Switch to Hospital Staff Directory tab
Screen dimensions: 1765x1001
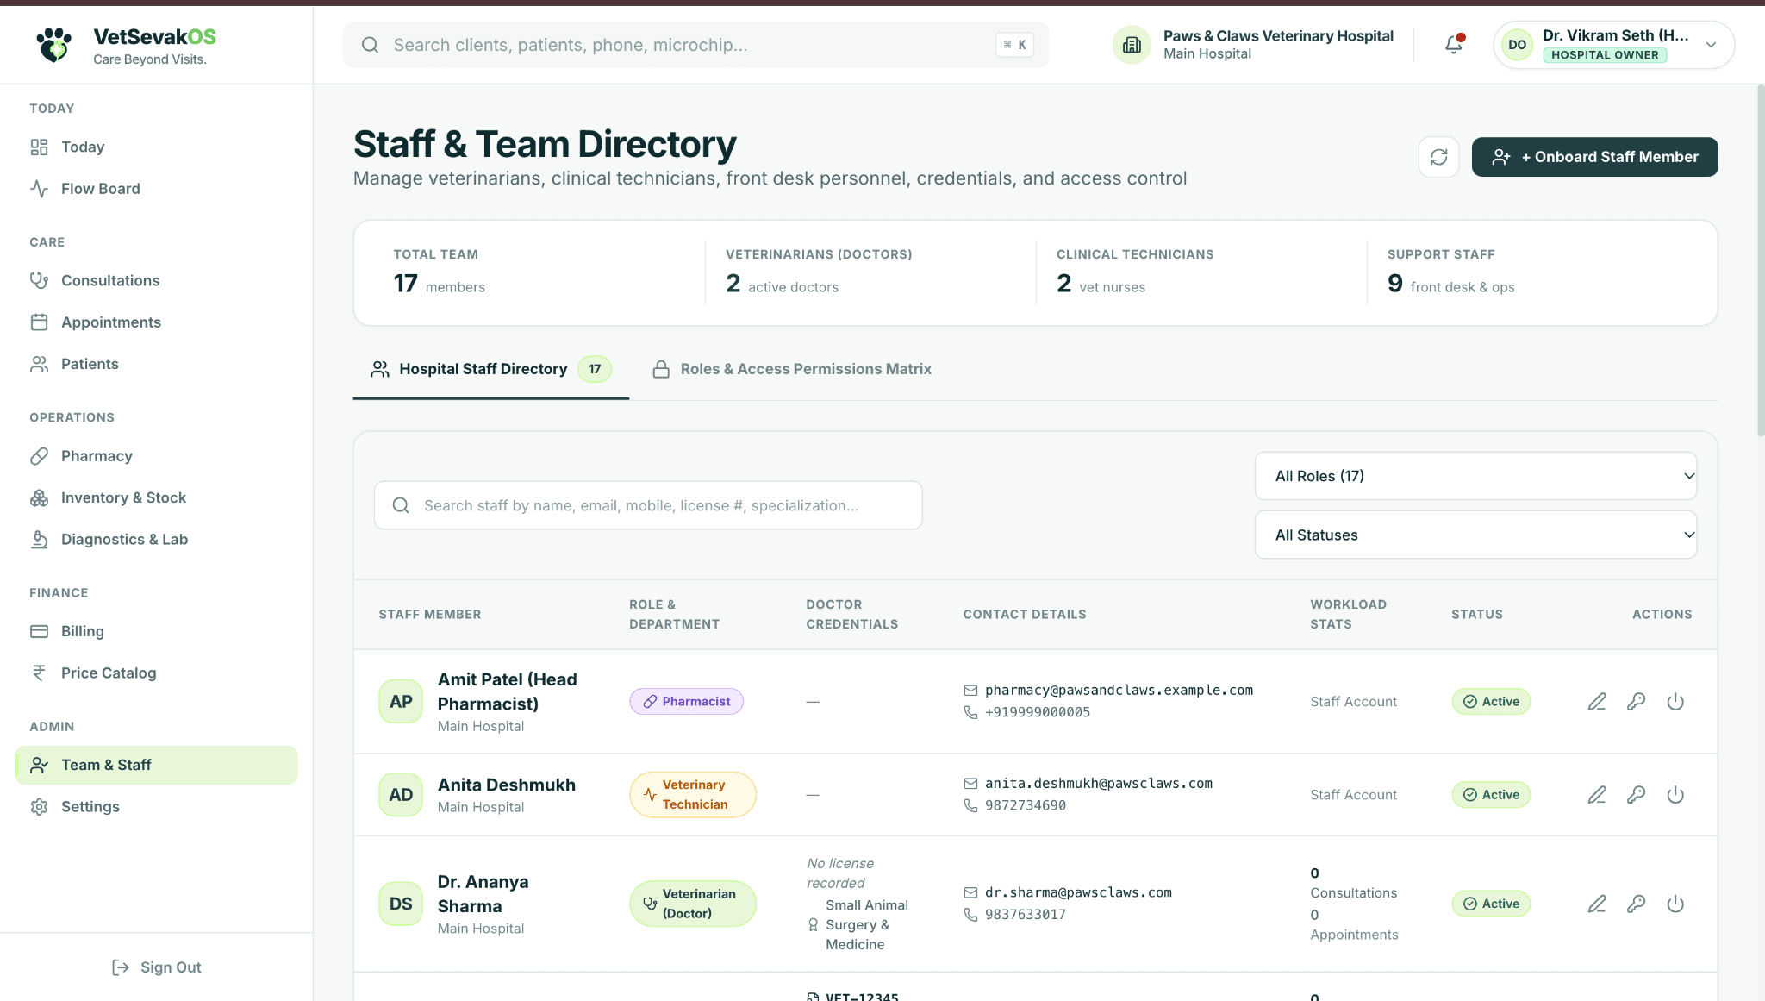point(491,369)
